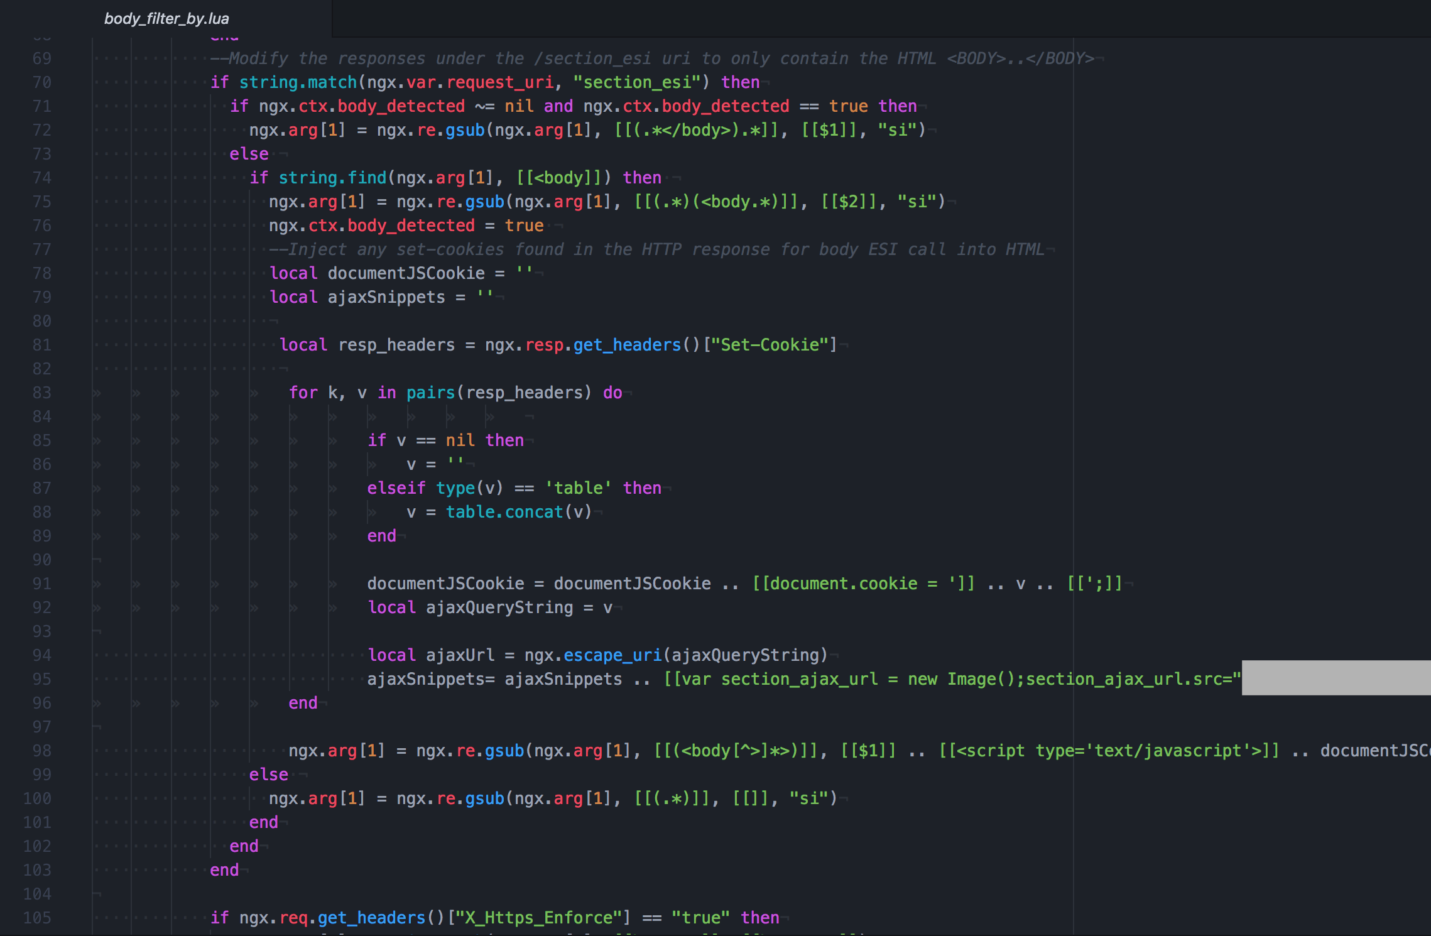The image size is (1431, 936).
Task: Click 'local ajaxQueryString = v' on line 92
Action: click(x=490, y=607)
